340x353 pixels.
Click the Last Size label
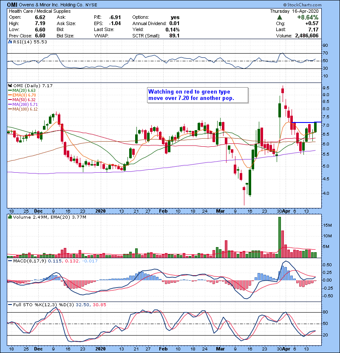click(x=104, y=29)
